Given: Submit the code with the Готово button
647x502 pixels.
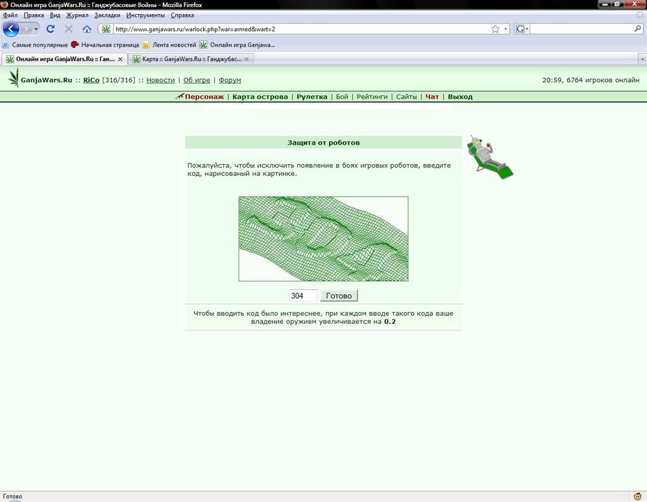Looking at the screenshot, I should pyautogui.click(x=339, y=295).
